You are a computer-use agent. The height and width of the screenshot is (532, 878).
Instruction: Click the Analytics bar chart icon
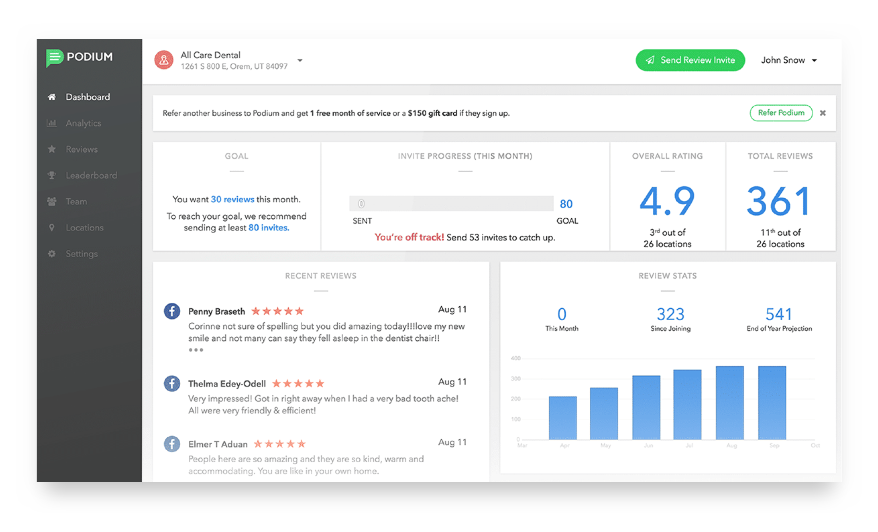click(52, 123)
